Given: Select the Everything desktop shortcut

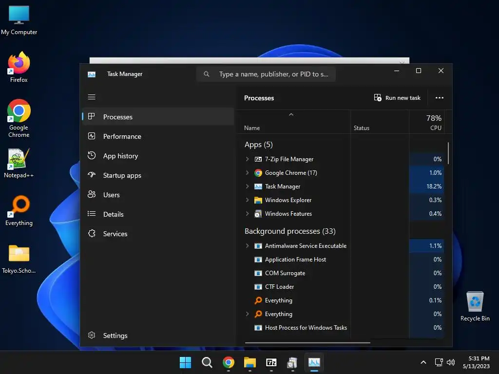Looking at the screenshot, I should [19, 210].
